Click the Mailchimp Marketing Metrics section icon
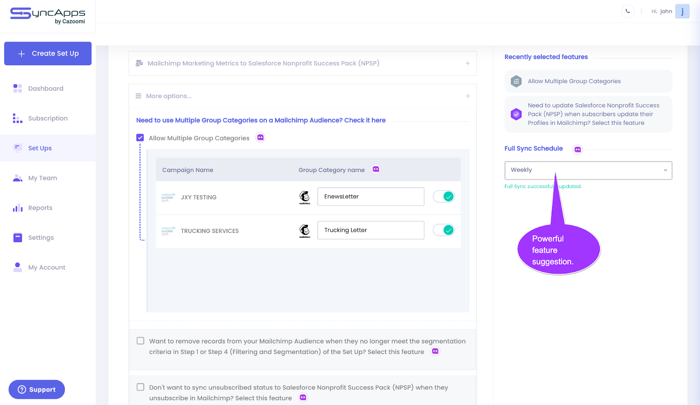This screenshot has height=405, width=700. [x=139, y=63]
